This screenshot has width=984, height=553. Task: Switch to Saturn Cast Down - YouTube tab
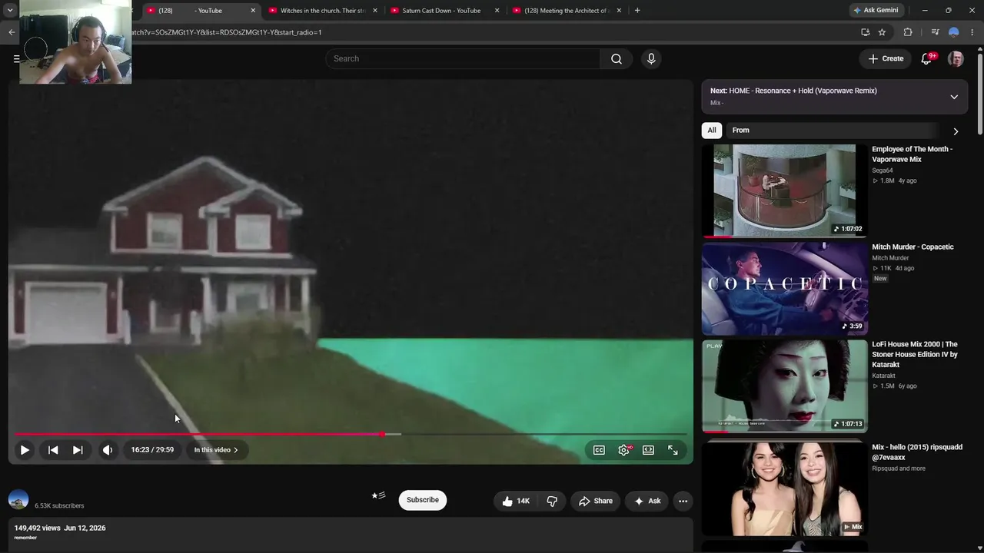tap(441, 11)
